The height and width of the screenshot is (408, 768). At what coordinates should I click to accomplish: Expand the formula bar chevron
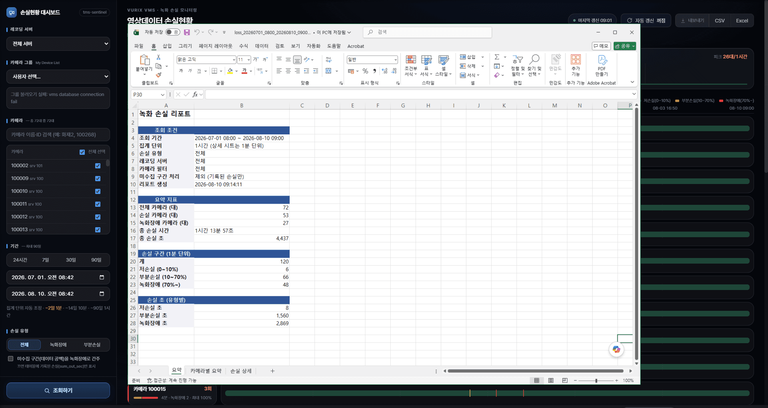point(634,94)
